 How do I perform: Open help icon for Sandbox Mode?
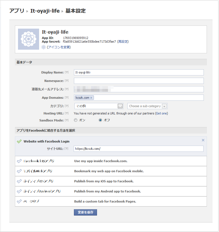(x=67, y=120)
